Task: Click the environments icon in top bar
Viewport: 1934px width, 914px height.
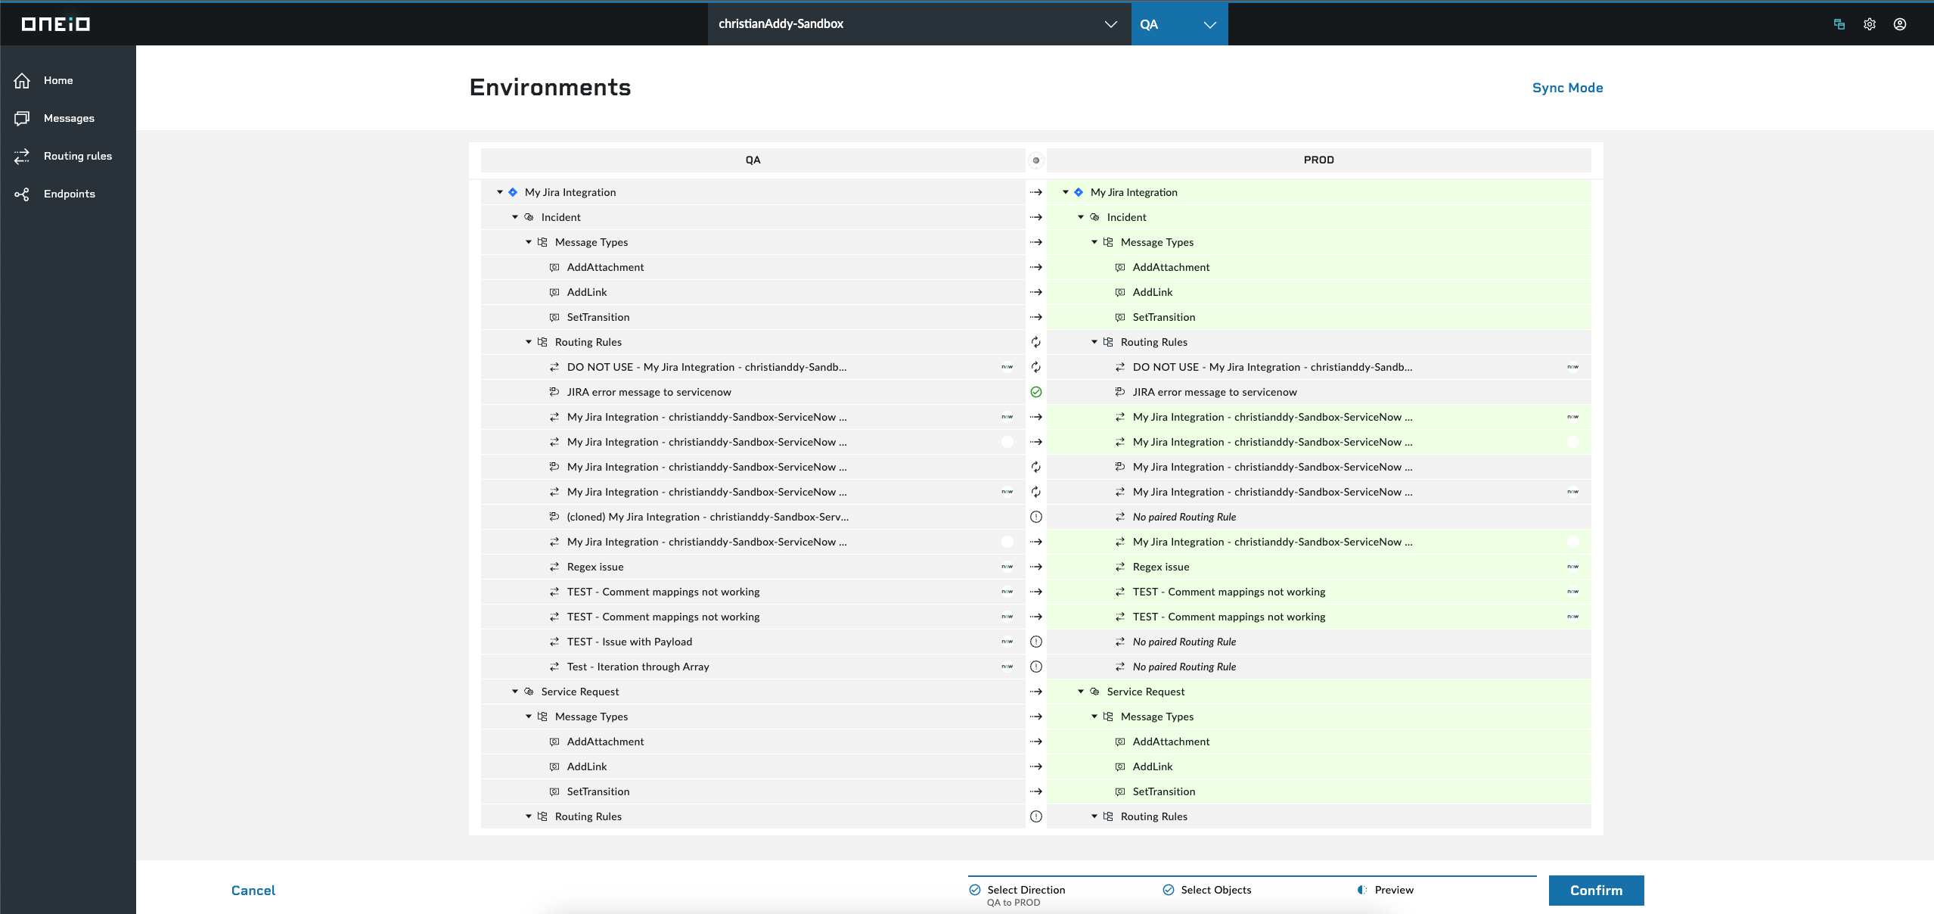Action: pos(1839,24)
